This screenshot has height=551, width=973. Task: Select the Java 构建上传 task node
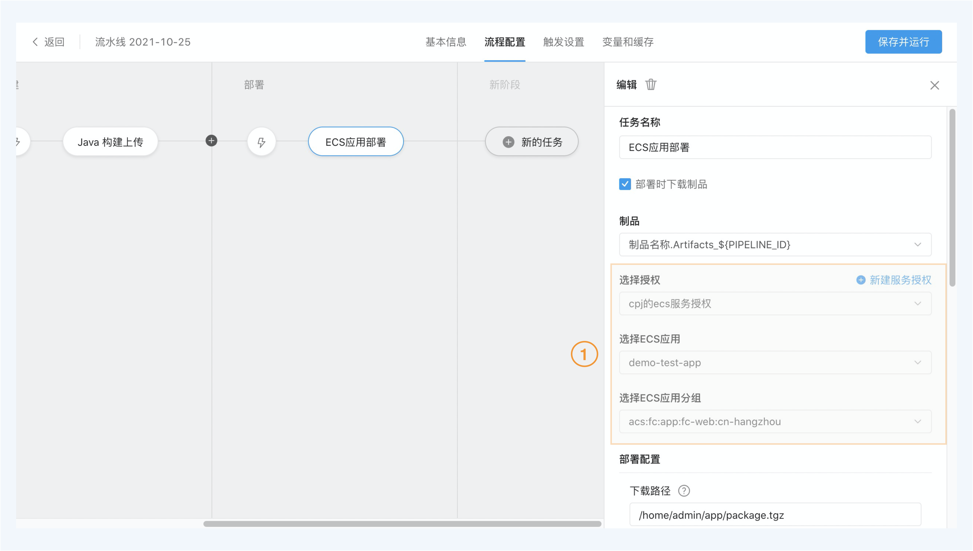click(x=111, y=142)
